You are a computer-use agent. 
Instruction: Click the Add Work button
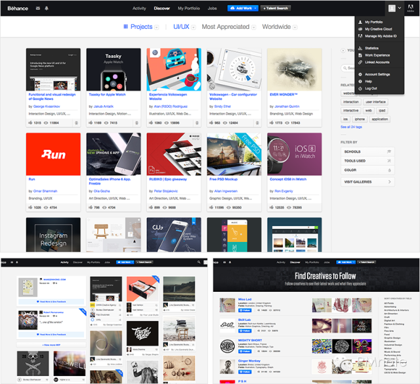point(243,9)
